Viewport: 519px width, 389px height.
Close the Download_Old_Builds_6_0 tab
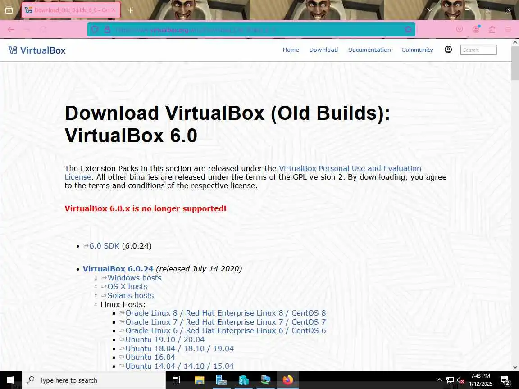(114, 10)
